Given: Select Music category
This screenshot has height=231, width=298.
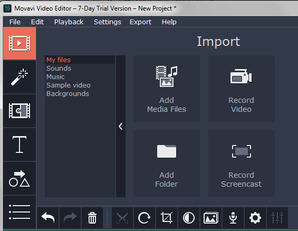Looking at the screenshot, I should (80, 77).
